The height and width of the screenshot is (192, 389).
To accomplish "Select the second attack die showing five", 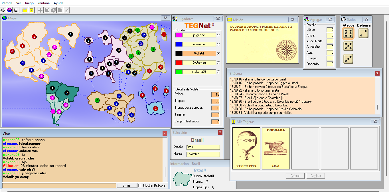I will click(x=348, y=46).
